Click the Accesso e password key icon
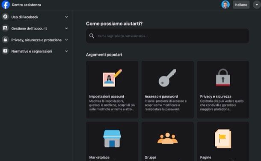 (167, 78)
